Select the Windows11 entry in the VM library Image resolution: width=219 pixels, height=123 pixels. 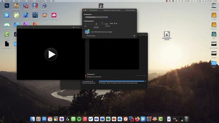pyautogui.click(x=91, y=74)
